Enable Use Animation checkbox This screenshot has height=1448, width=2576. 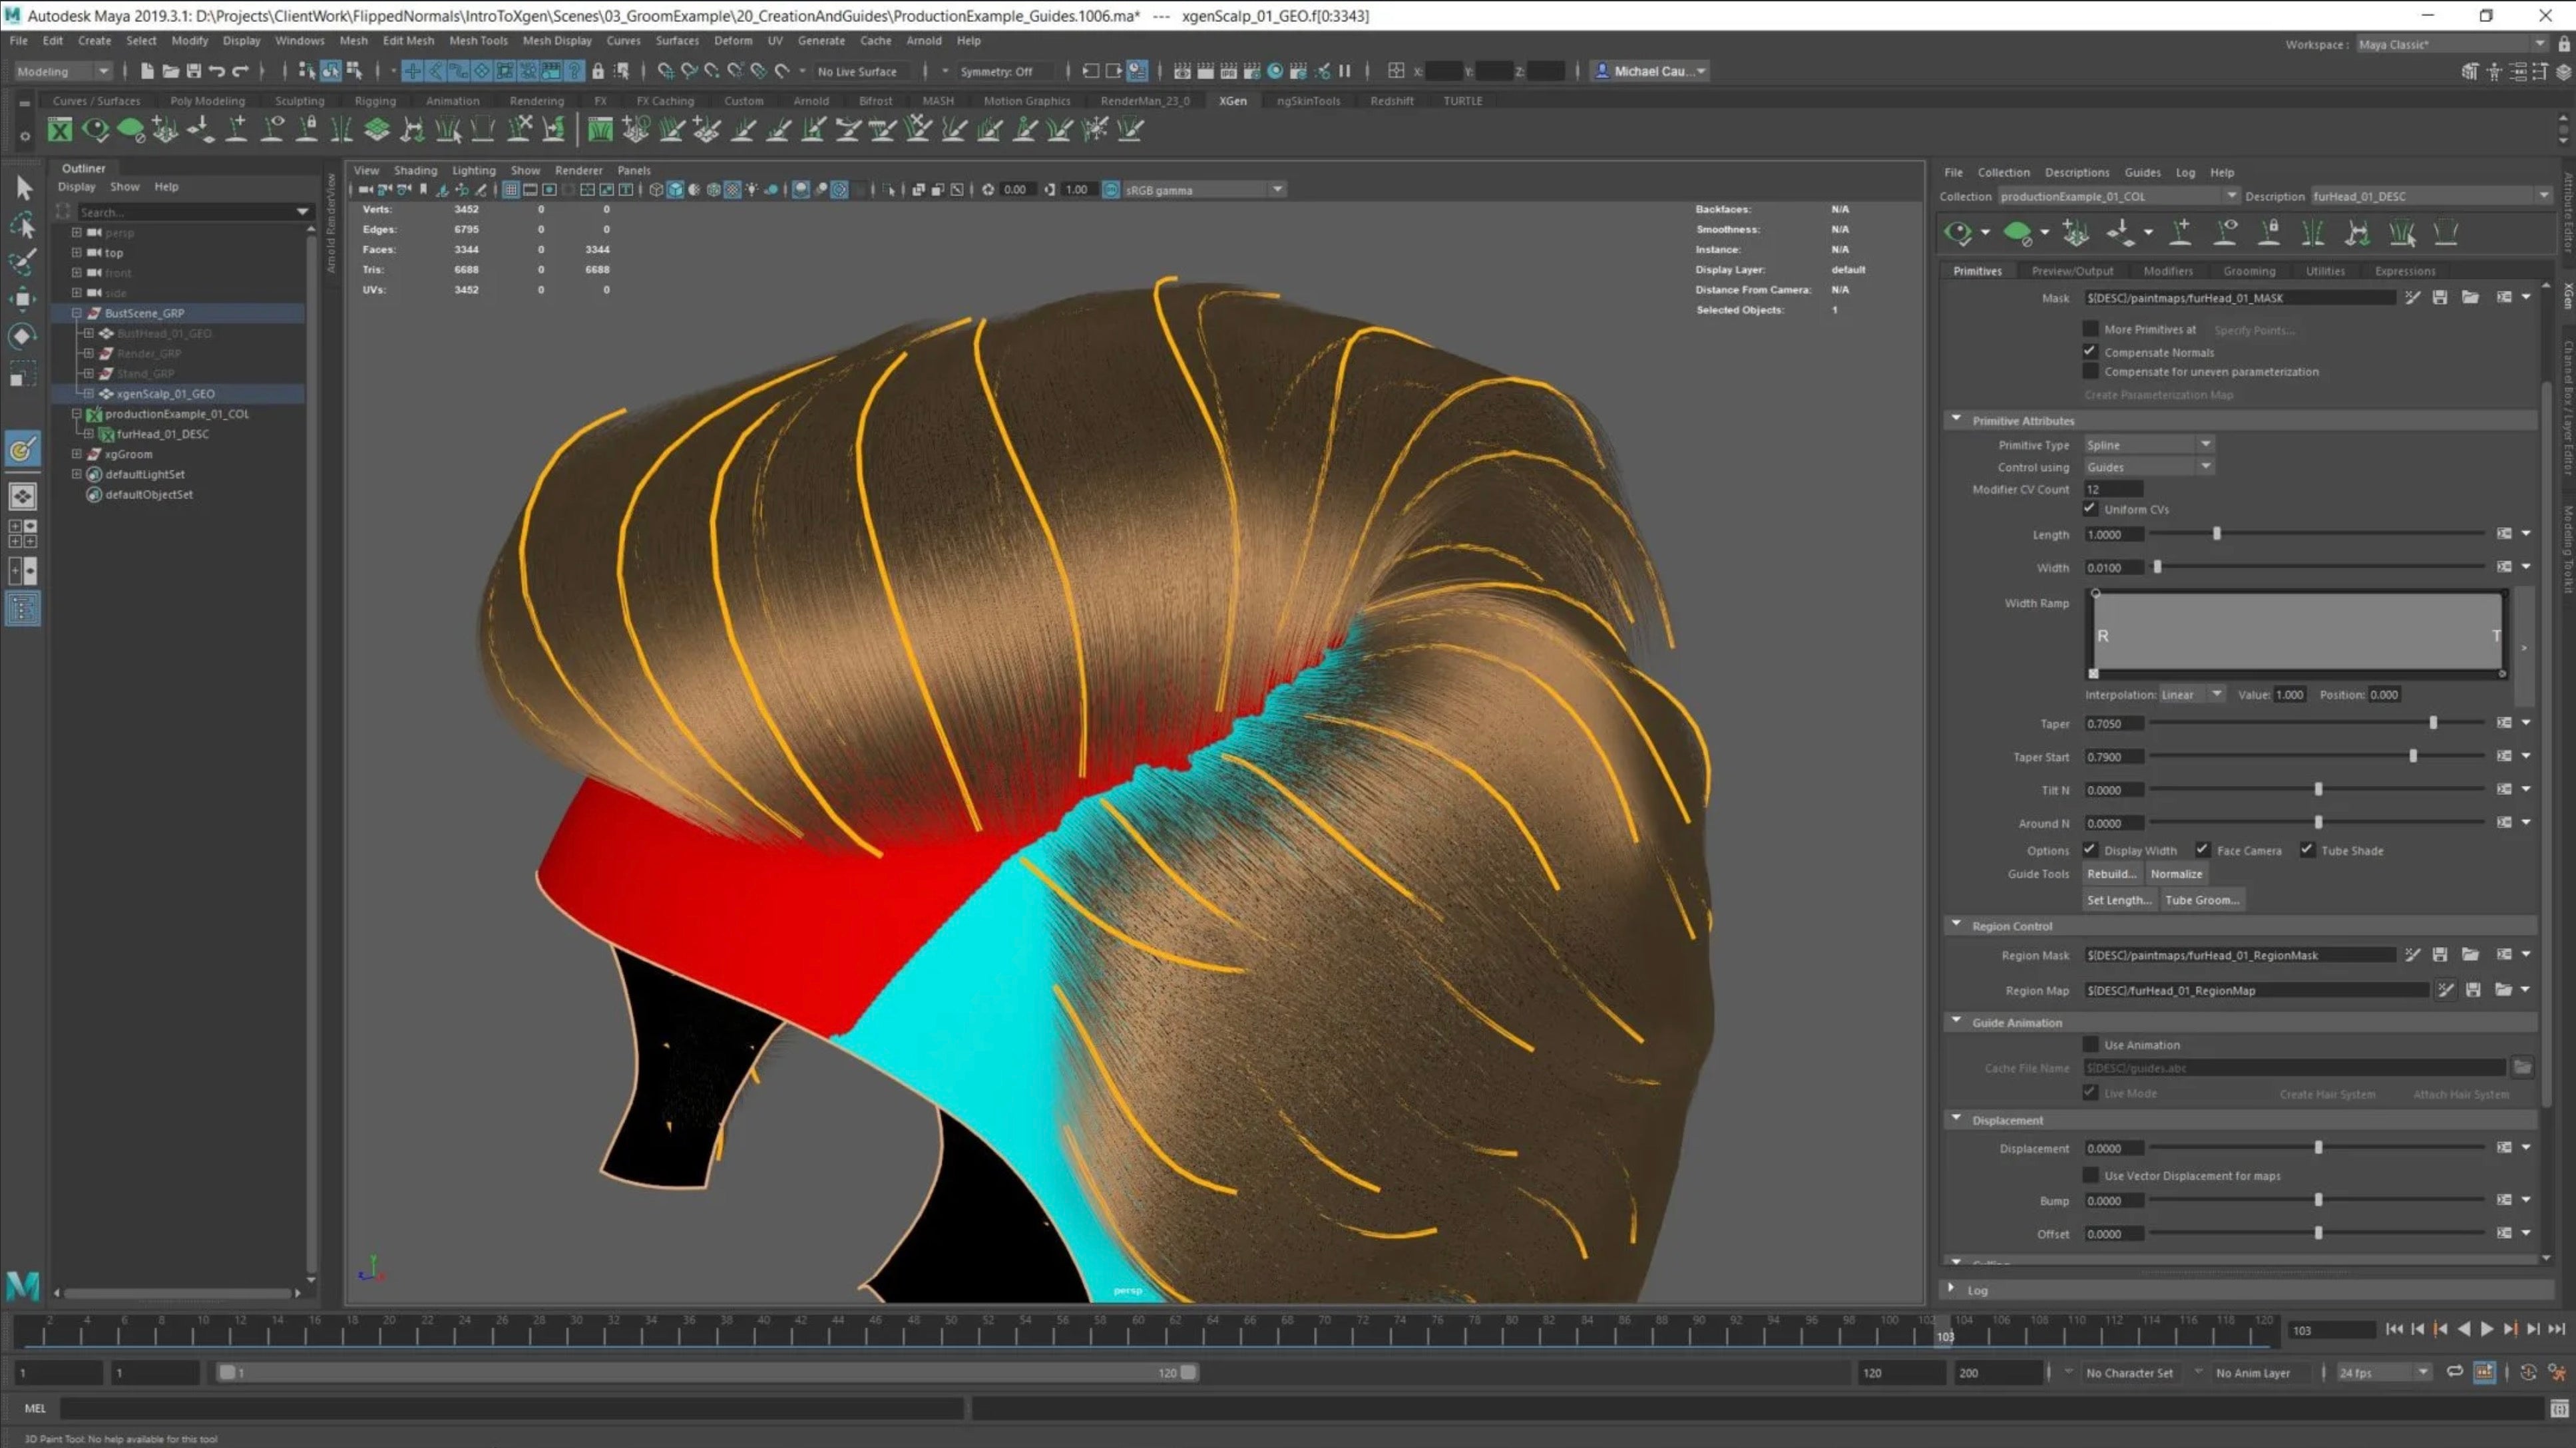[2090, 1044]
